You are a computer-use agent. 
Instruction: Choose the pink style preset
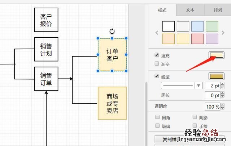pos(197,39)
